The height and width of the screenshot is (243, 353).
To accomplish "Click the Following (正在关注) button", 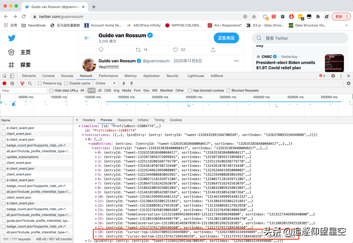I will tap(226, 38).
